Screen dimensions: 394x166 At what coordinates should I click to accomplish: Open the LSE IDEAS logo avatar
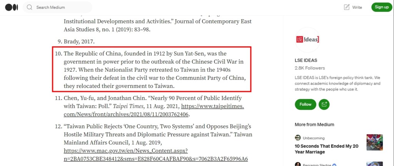coord(307,39)
